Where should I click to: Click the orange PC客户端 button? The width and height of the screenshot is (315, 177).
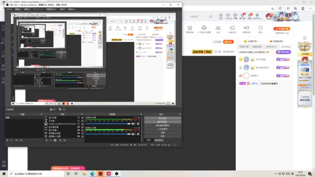[x=282, y=29]
